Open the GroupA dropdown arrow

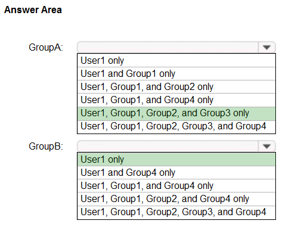tap(266, 47)
